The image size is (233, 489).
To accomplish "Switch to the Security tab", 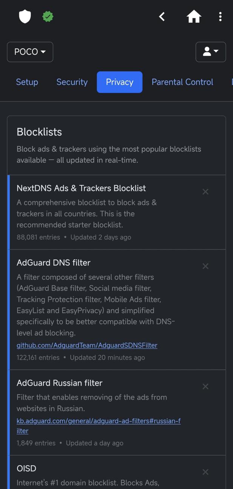I will pyautogui.click(x=72, y=82).
